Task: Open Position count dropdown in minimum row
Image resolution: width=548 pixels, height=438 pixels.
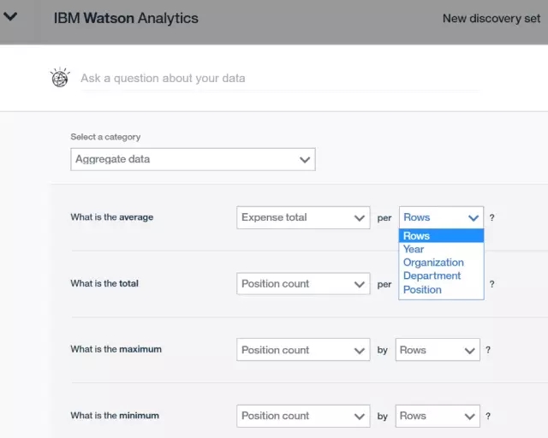Action: (x=303, y=416)
